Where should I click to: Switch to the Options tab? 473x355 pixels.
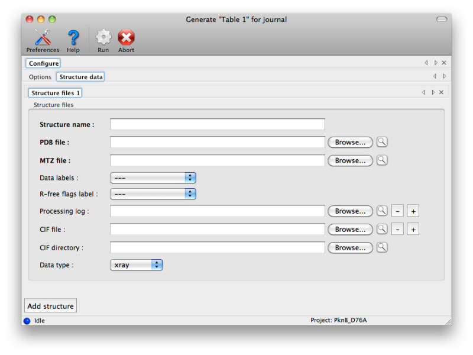coord(40,77)
